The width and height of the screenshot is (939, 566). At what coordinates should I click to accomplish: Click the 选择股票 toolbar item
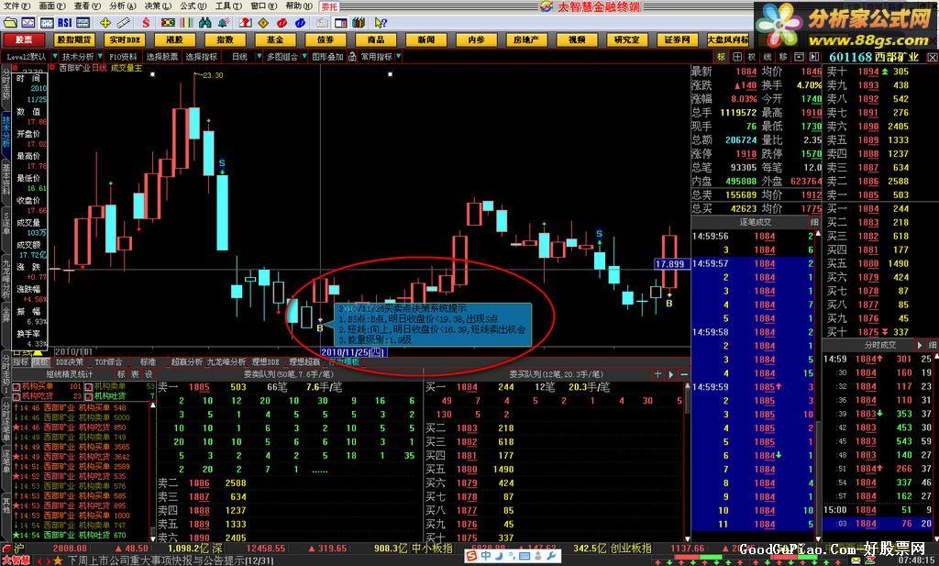point(161,57)
